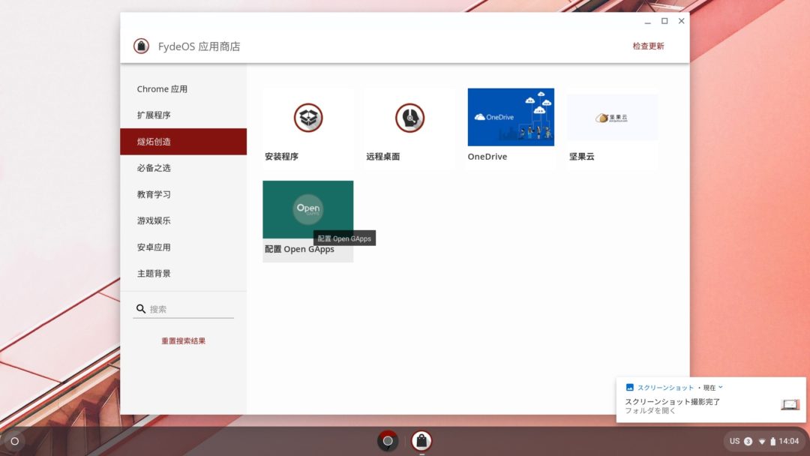Image resolution: width=810 pixels, height=456 pixels.
Task: Select the 扩展程序 category
Action: pos(184,115)
